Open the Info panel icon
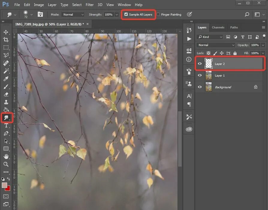Viewport: 268px width, 210px height. point(189,59)
